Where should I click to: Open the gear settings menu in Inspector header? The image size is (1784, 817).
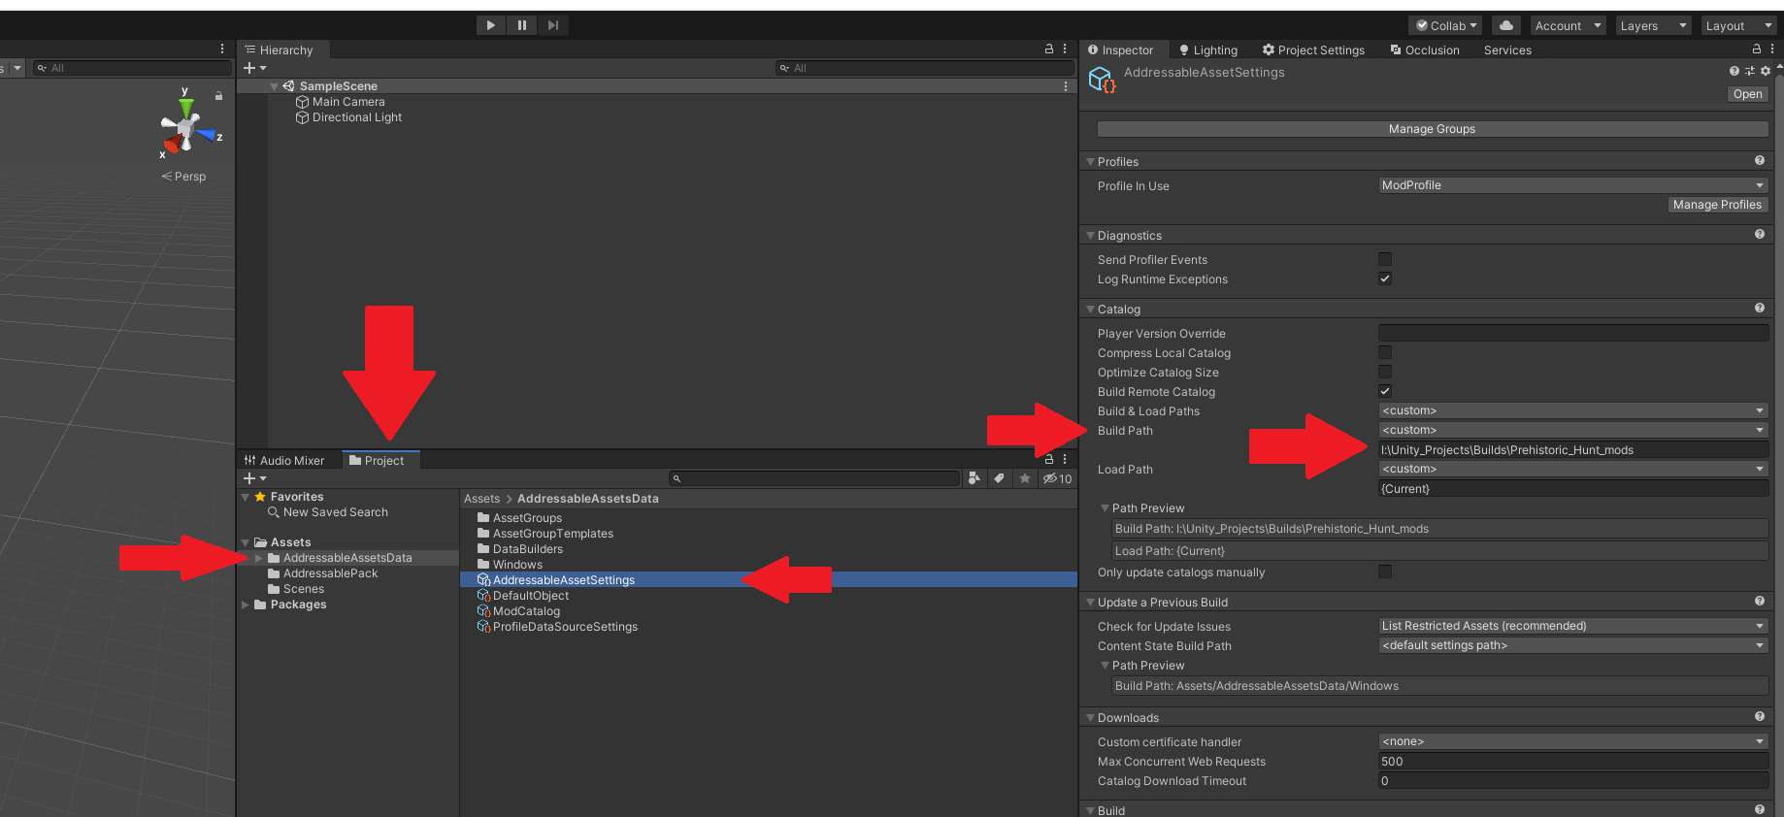coord(1766,71)
